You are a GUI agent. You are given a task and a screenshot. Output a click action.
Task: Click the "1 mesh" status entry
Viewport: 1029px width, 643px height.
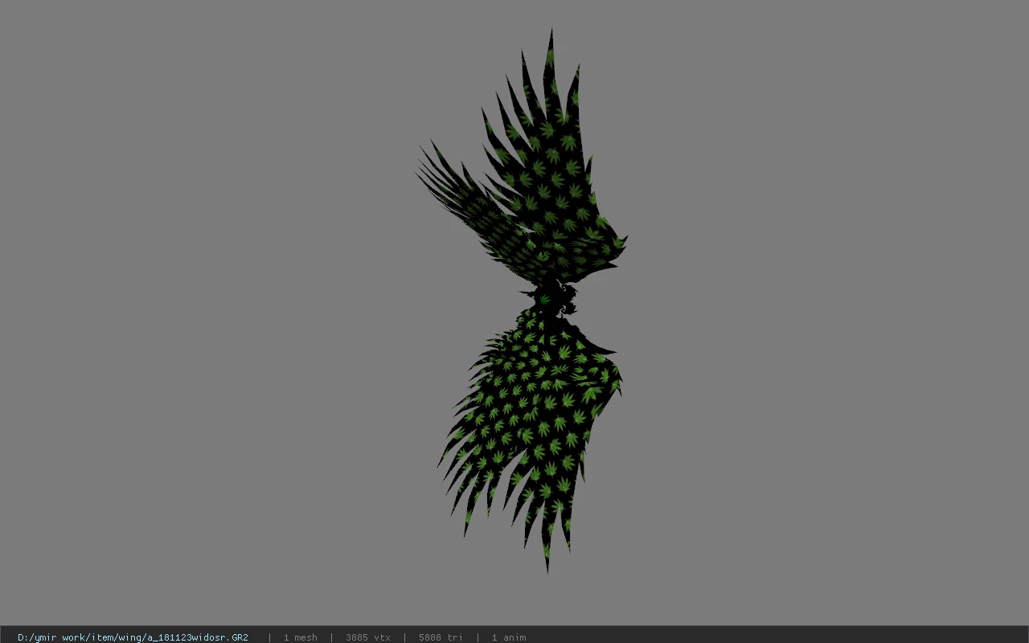[300, 637]
